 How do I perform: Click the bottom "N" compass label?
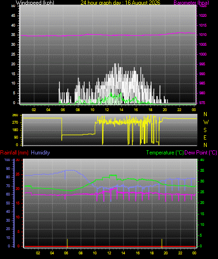(205, 145)
